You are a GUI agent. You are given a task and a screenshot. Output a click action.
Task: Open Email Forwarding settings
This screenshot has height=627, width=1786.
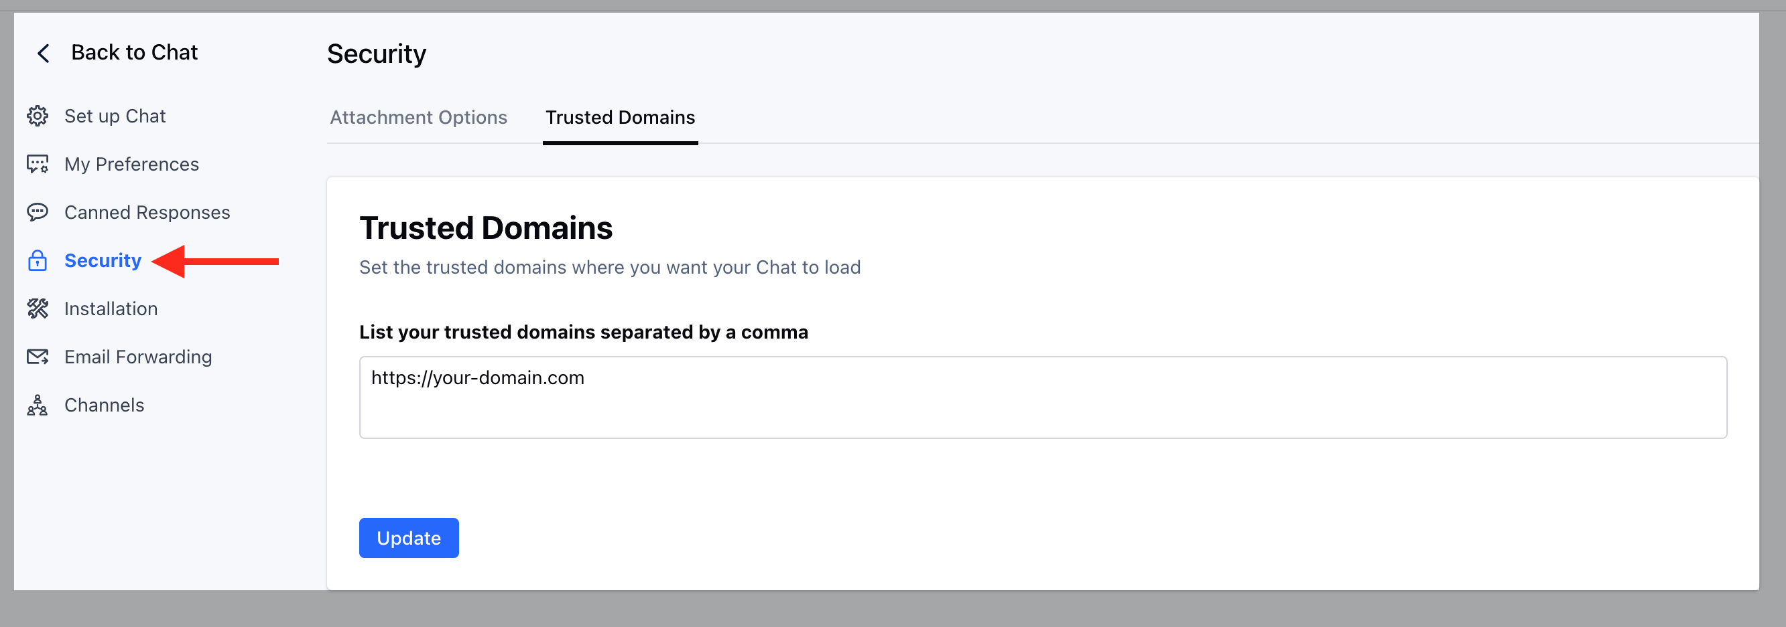138,357
